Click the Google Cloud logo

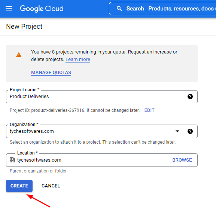coord(42,9)
